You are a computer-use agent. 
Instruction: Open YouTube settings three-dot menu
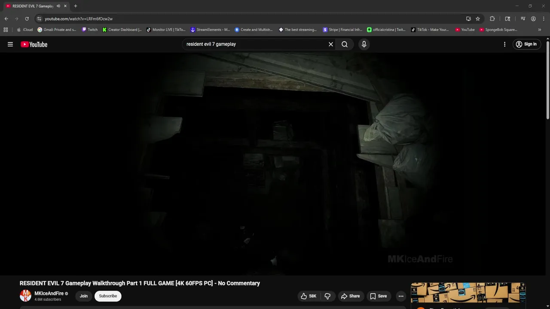[504, 44]
